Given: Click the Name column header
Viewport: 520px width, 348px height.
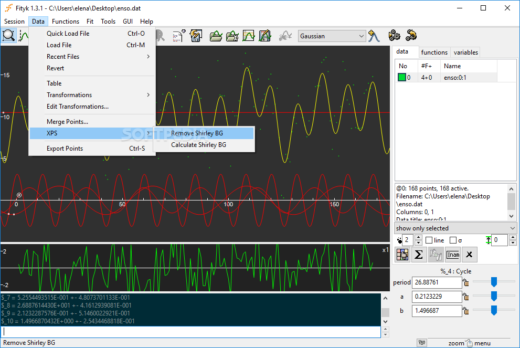Looking at the screenshot, I should (x=468, y=66).
